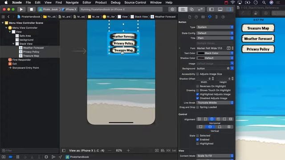Screen dimensions: 285x160
Task: Open the Align constraints button
Action: point(163,150)
